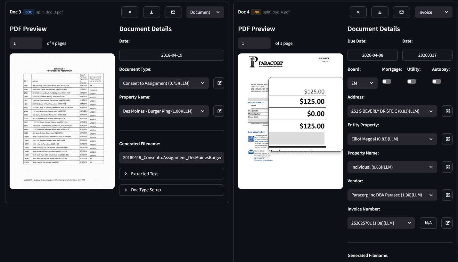Toggle the Autopay switch
This screenshot has width=458, height=262.
click(x=437, y=82)
